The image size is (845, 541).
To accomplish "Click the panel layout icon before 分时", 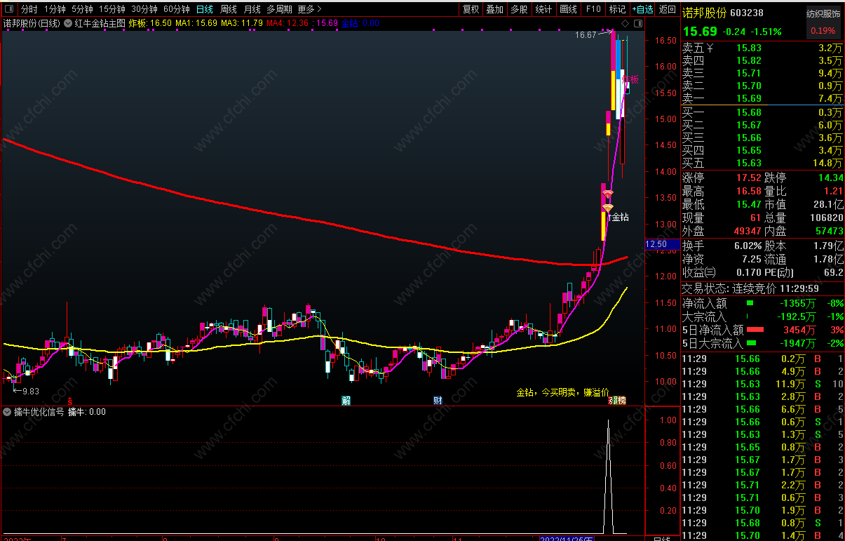I will [x=10, y=9].
